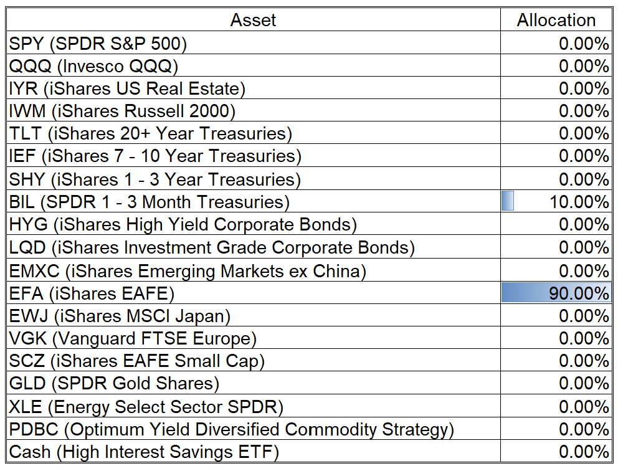
Task: Click the Asset column header
Action: coord(253,20)
